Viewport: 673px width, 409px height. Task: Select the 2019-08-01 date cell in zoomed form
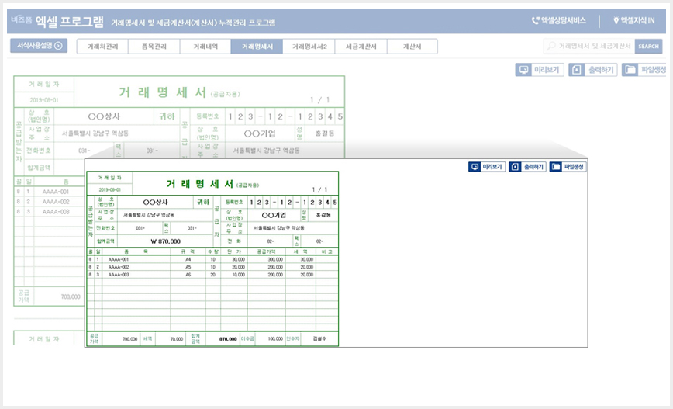click(110, 189)
